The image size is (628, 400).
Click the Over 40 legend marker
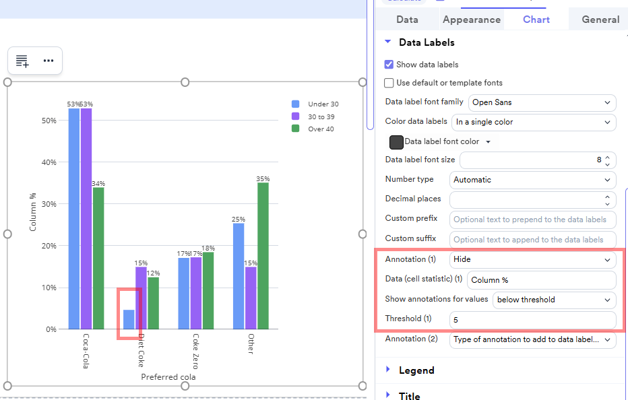(x=295, y=129)
